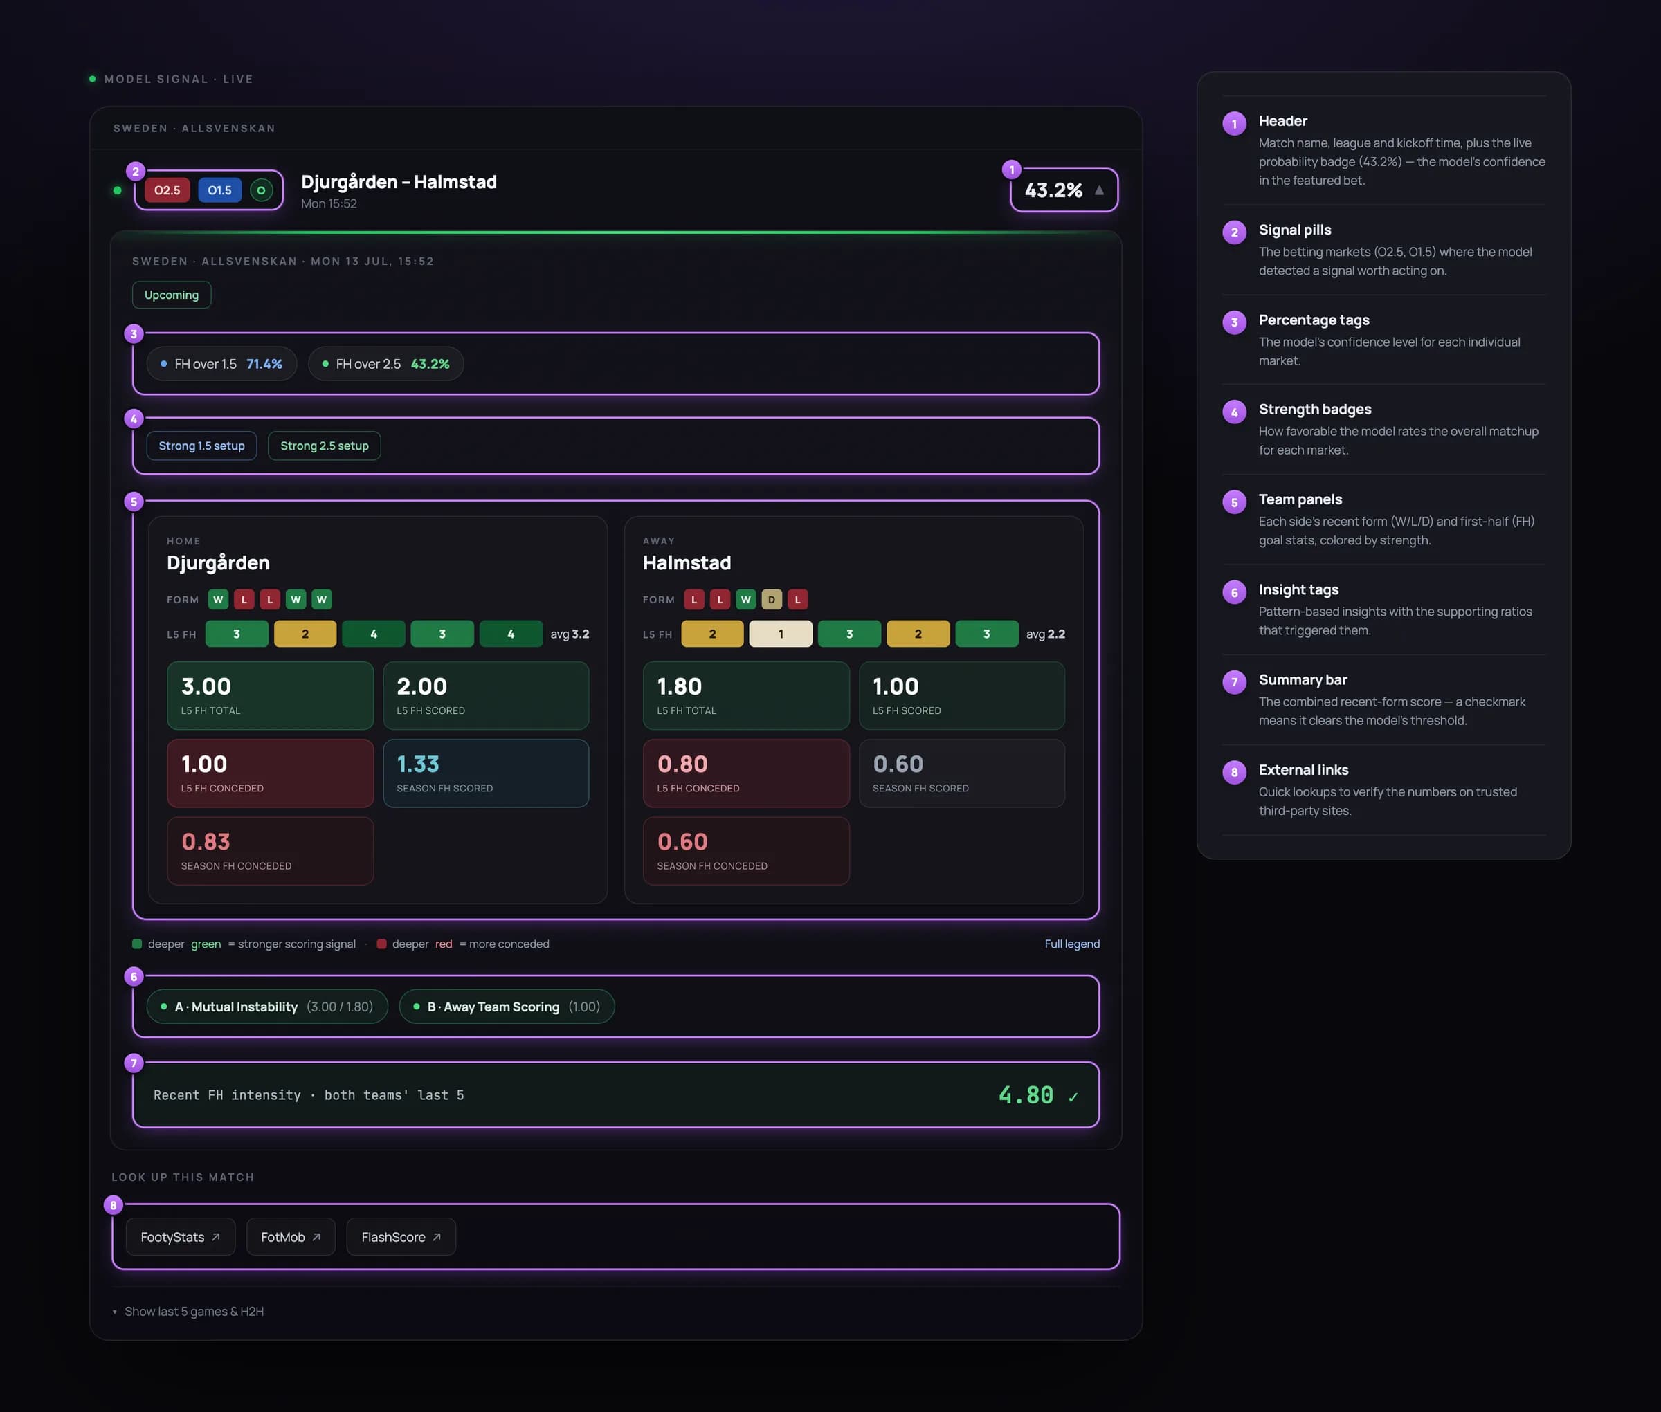The width and height of the screenshot is (1661, 1412).
Task: Click the Summary bar legend entry
Action: 1384,699
